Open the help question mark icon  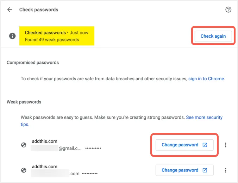(x=228, y=10)
